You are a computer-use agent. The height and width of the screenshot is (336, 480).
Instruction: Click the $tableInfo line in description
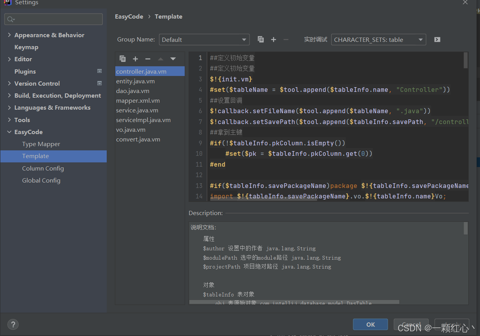229,295
